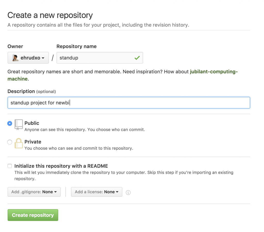Click the Create a new repository heading
This screenshot has height=232, width=264.
(50, 15)
